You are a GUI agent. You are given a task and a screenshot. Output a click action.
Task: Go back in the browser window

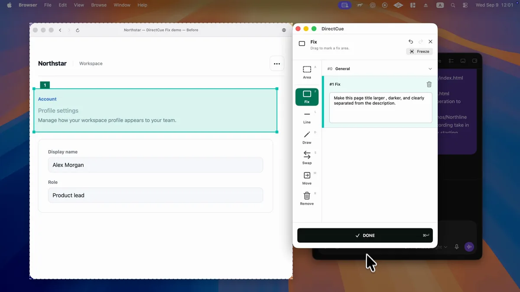click(60, 30)
